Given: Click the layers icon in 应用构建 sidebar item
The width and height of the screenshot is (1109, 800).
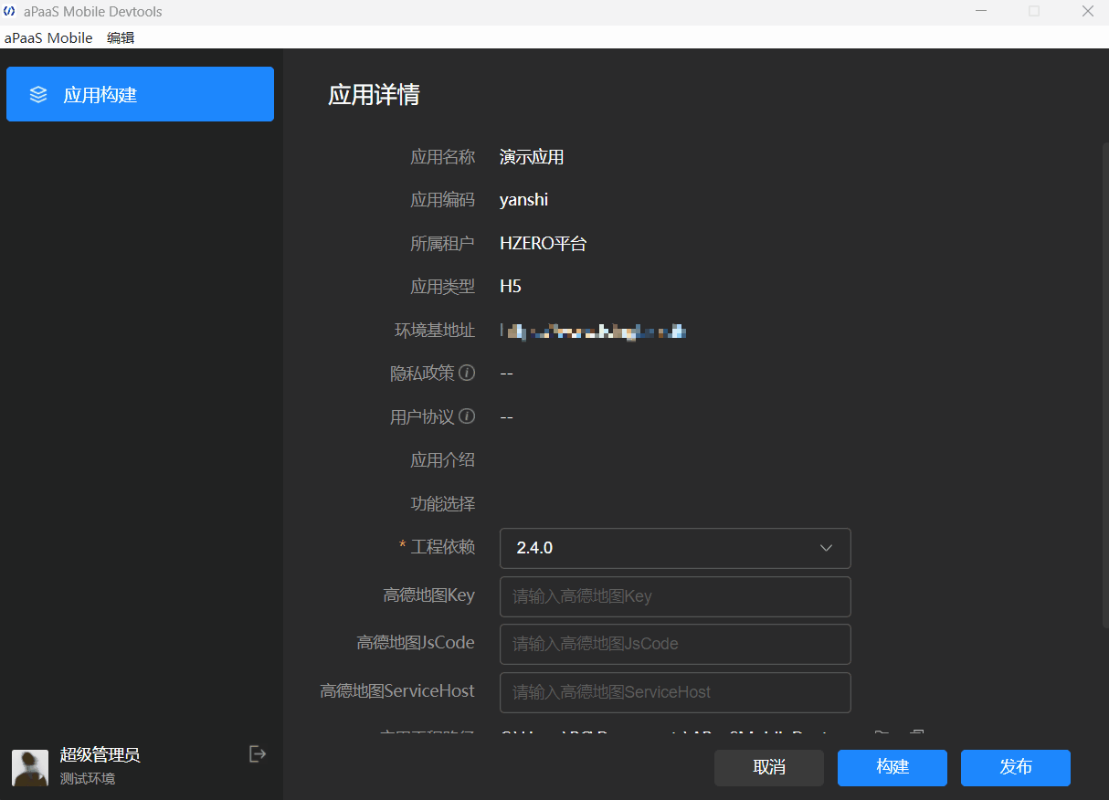Looking at the screenshot, I should click(38, 94).
